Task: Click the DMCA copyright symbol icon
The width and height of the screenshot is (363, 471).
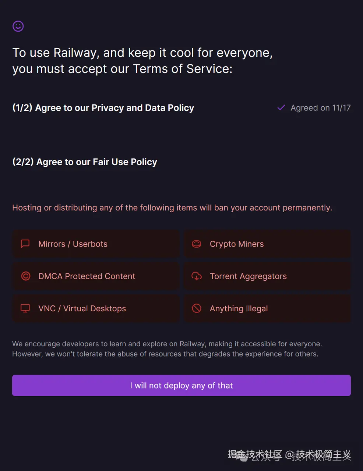Action: (x=26, y=276)
